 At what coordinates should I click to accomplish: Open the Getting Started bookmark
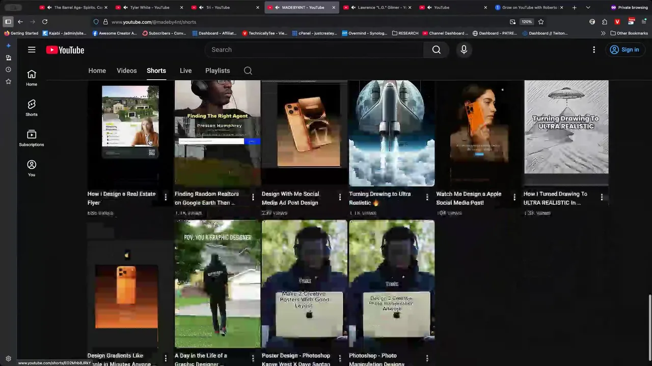click(x=21, y=33)
